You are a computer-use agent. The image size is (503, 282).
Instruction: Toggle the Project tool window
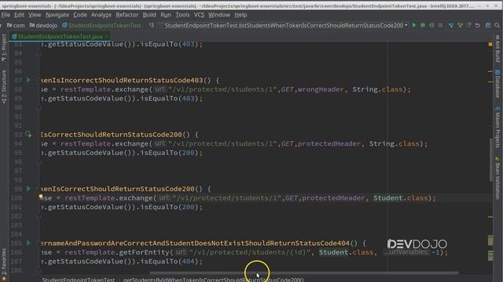[x=4, y=47]
